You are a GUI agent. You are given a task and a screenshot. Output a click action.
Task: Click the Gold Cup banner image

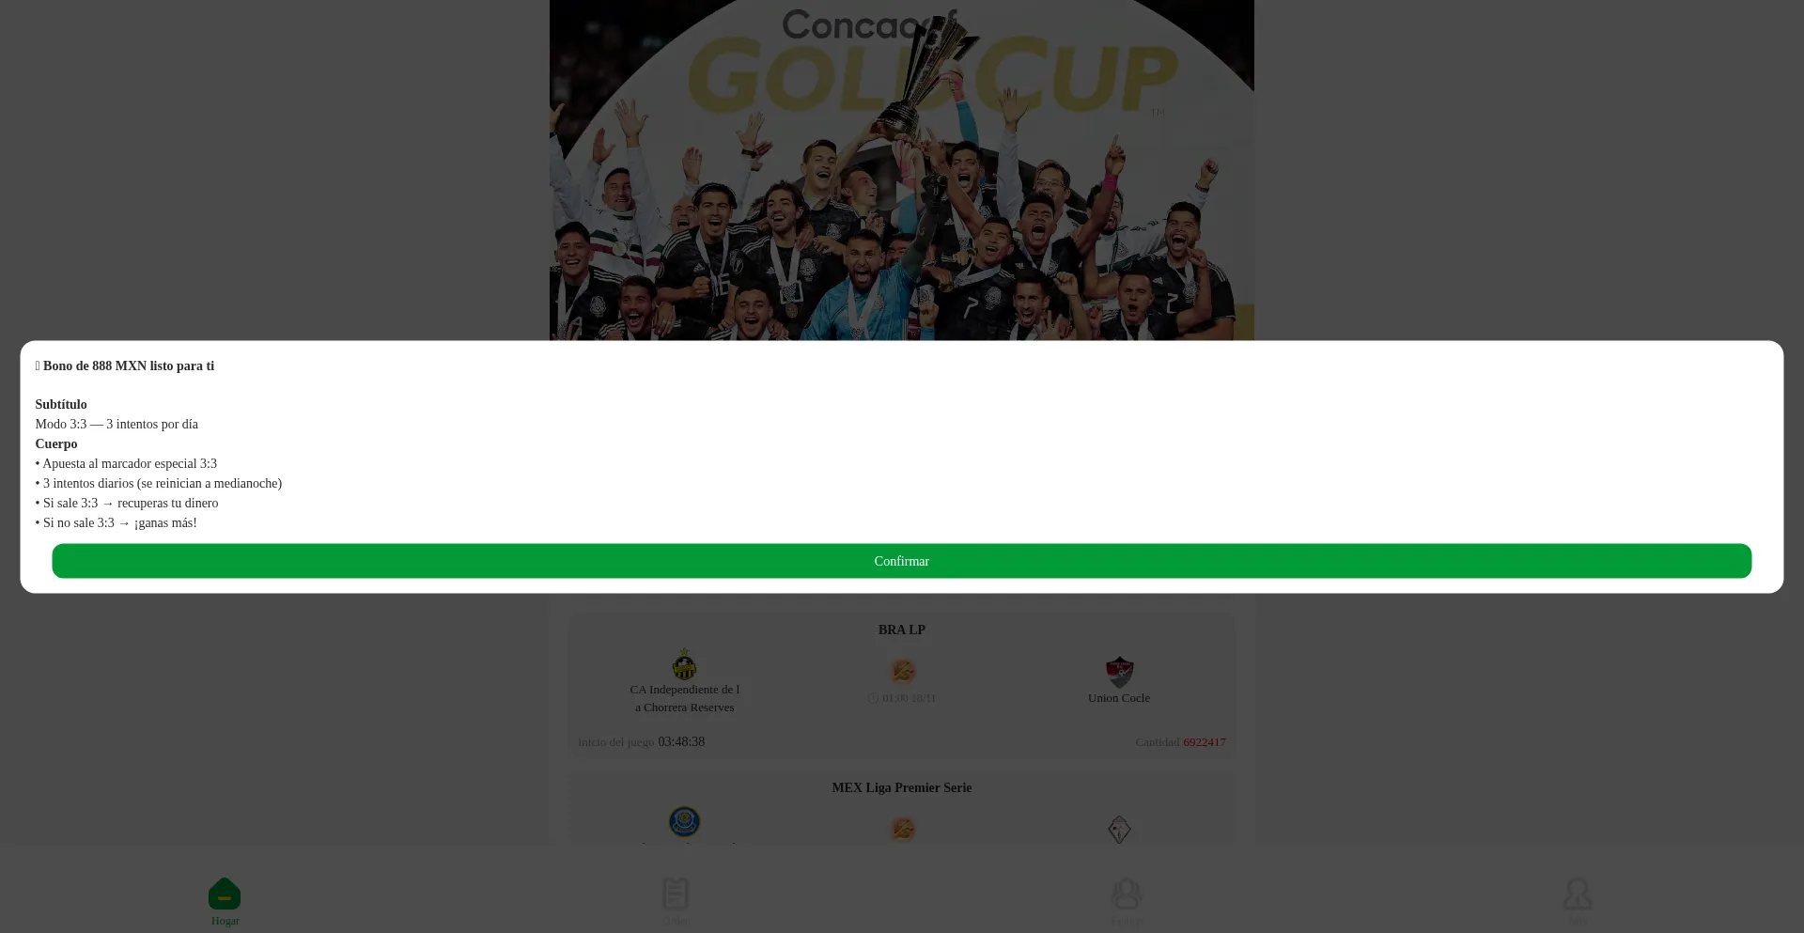(x=901, y=170)
